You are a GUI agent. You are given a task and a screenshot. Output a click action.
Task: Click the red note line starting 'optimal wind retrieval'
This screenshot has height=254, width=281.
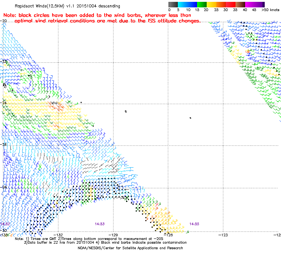click(108, 21)
